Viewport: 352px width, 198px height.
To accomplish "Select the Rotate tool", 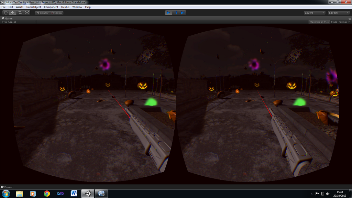I will click(20, 13).
